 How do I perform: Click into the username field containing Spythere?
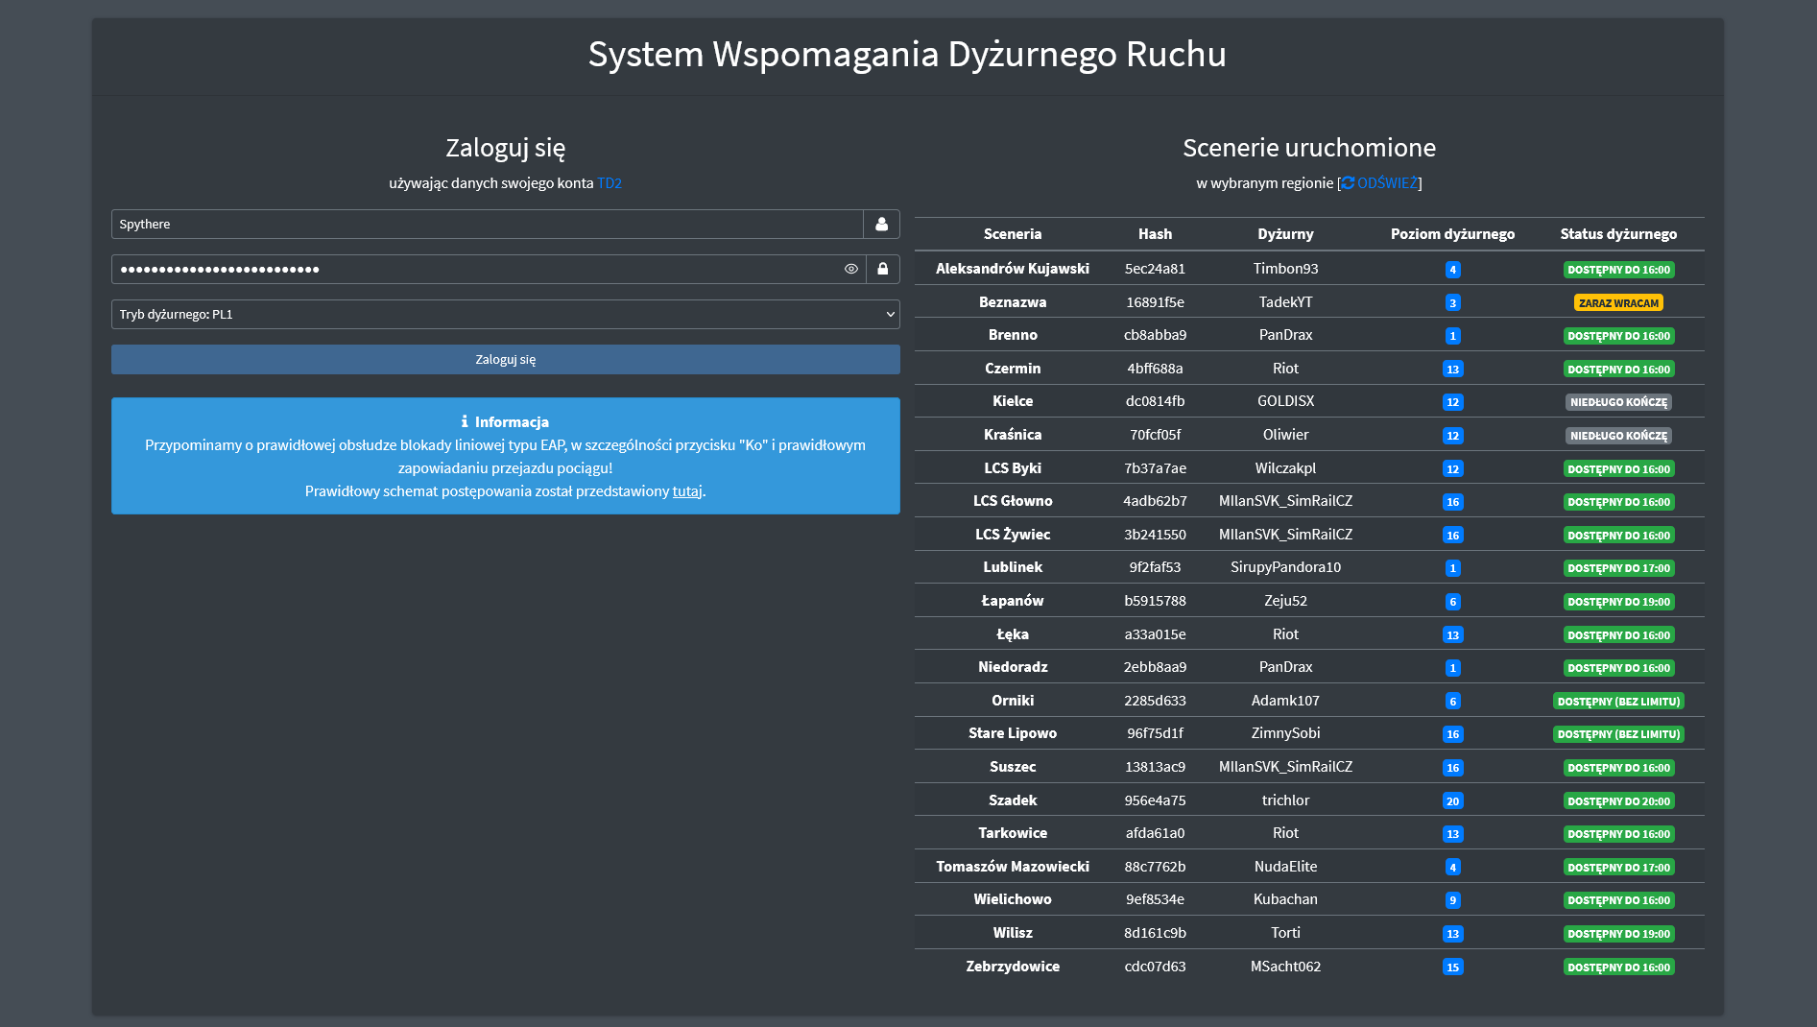click(x=487, y=224)
